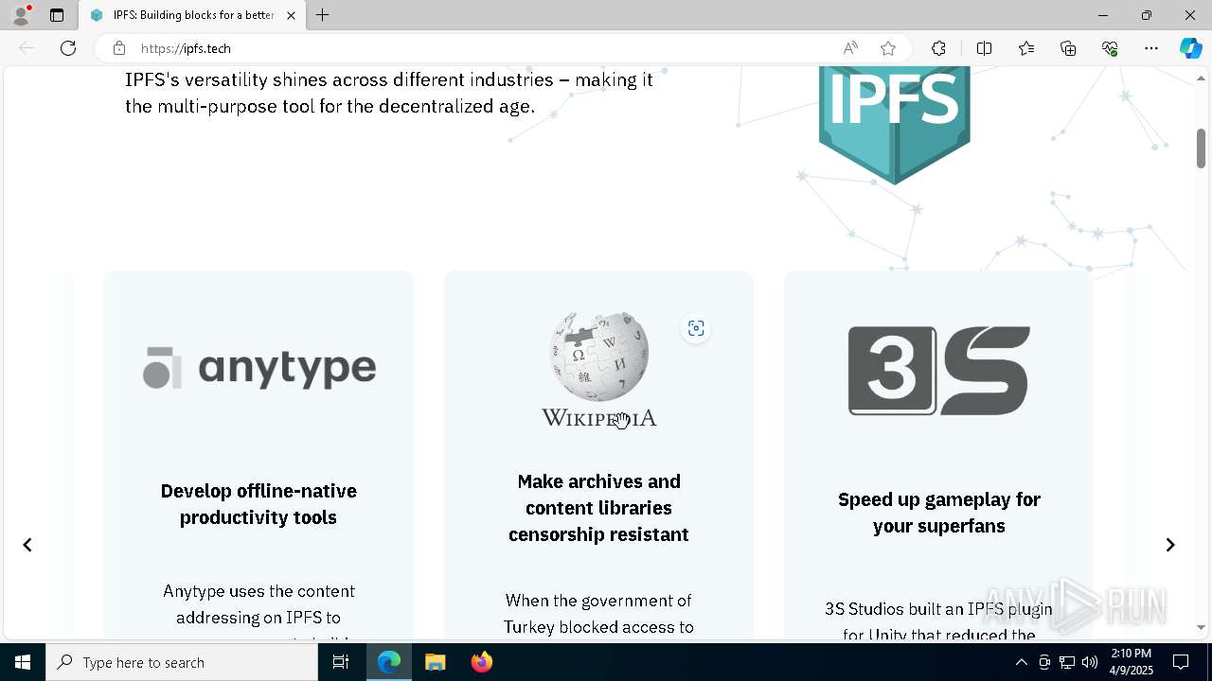Show previous carousel slide

click(27, 545)
